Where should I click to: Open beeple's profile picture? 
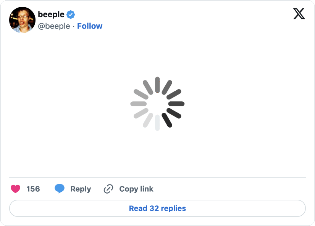(22, 20)
